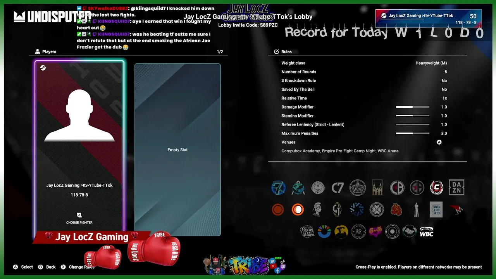Screen dimensions: 496x279
Task: Select the red lightning arrow logo
Action: [456, 210]
